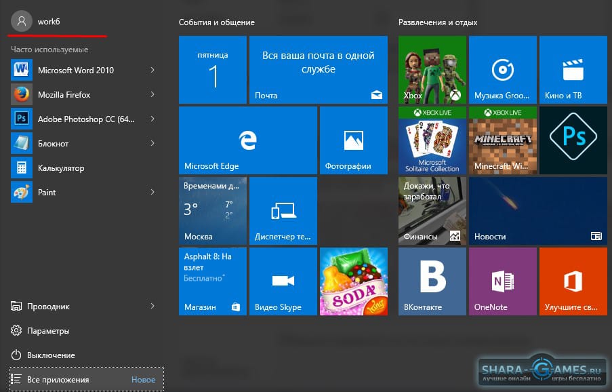Open Все приложения list

(87, 379)
